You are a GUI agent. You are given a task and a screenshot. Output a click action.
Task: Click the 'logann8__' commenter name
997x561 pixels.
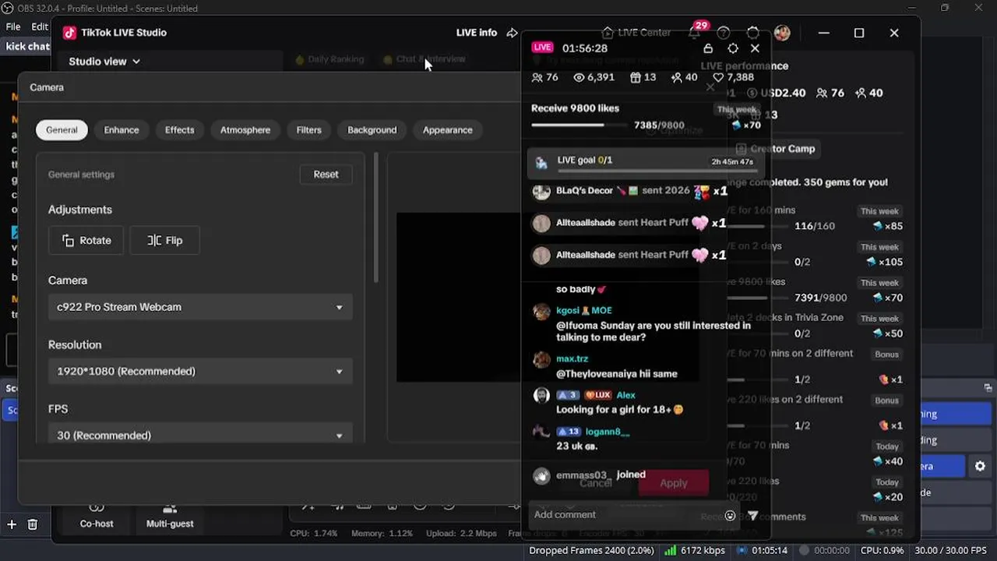point(608,432)
